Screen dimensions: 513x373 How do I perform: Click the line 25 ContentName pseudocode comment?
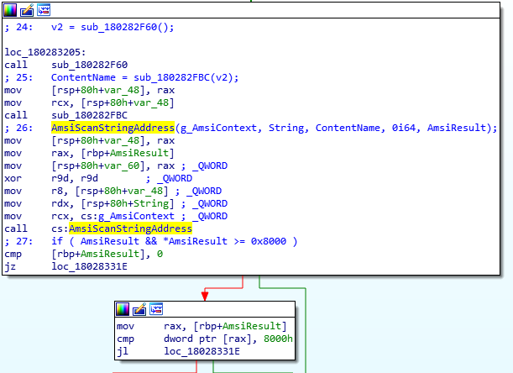coord(122,78)
